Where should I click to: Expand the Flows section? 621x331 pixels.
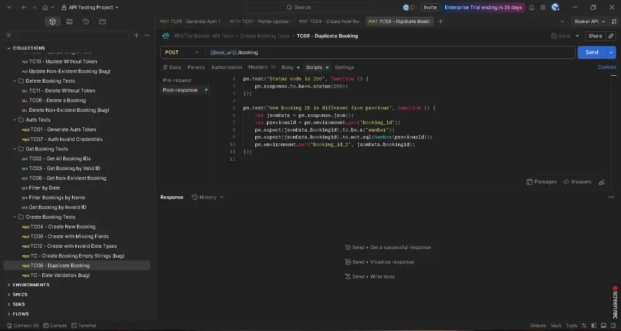(x=9, y=314)
